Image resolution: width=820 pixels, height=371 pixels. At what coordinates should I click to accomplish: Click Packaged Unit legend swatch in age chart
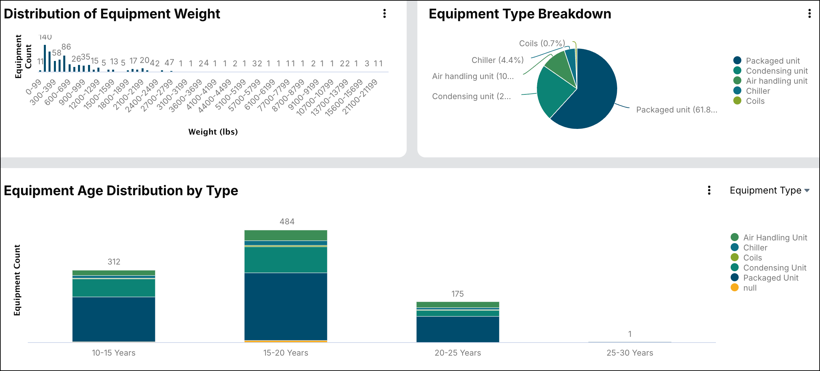click(735, 278)
